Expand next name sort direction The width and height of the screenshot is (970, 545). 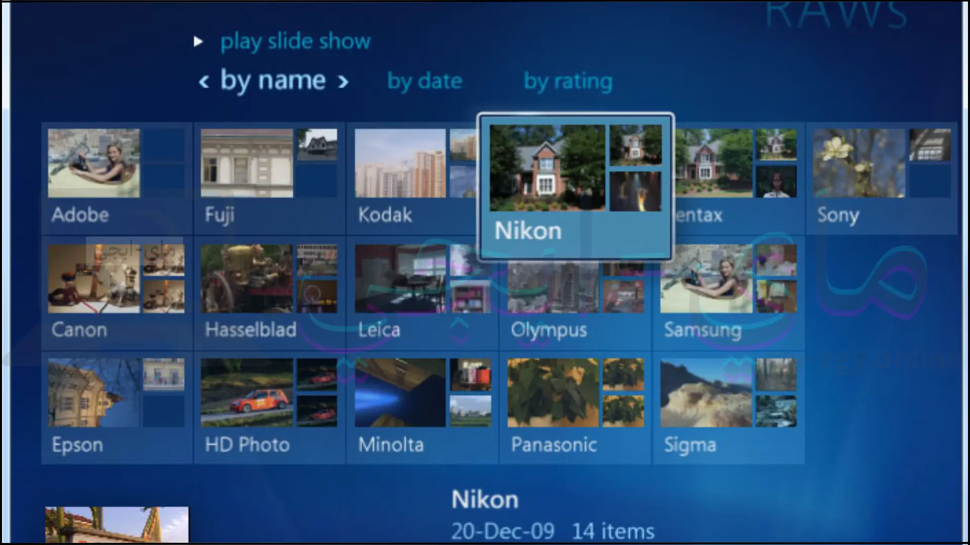click(345, 81)
